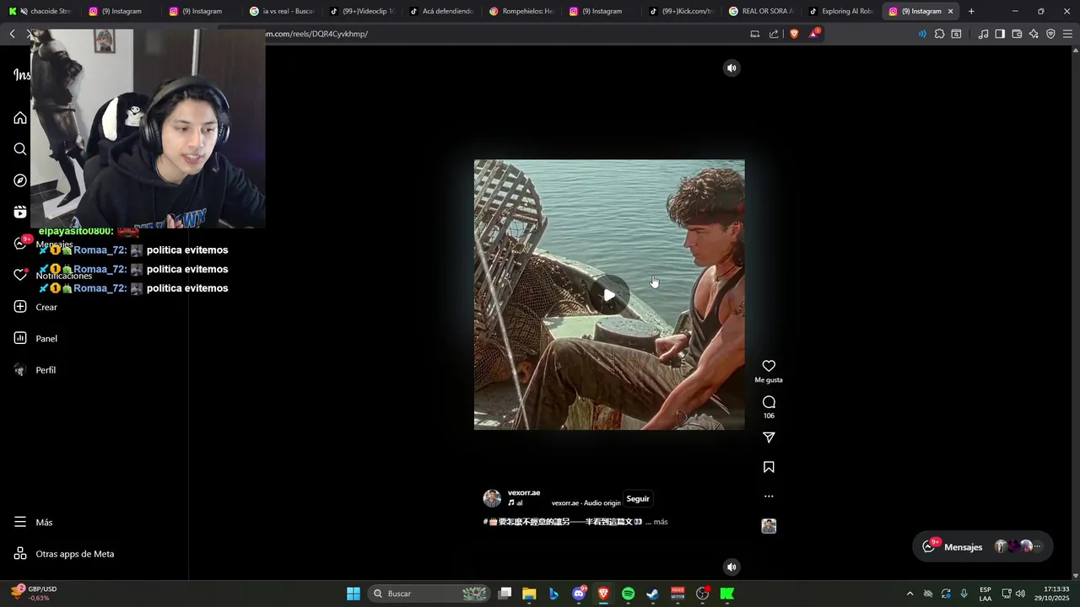Open File Explorer from the taskbar
The height and width of the screenshot is (607, 1080).
(x=529, y=594)
